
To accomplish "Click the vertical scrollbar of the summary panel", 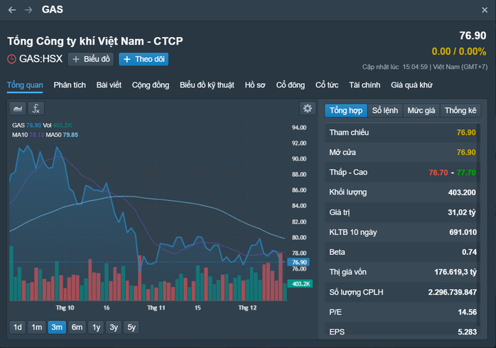I will pyautogui.click(x=478, y=224).
